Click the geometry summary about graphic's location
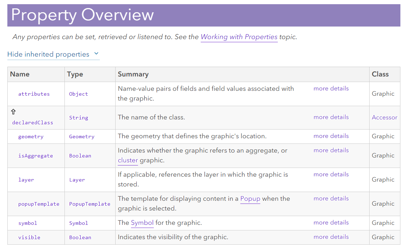406x251 pixels. (x=192, y=136)
